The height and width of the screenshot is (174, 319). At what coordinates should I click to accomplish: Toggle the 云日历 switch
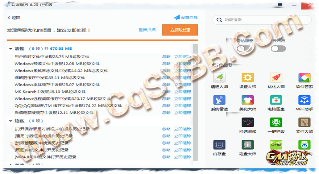278,49
